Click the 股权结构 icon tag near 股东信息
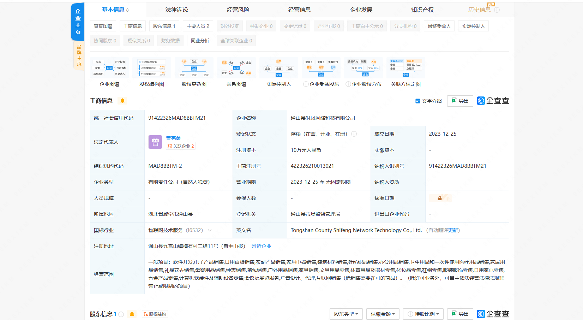This screenshot has height=320, width=583. click(154, 314)
